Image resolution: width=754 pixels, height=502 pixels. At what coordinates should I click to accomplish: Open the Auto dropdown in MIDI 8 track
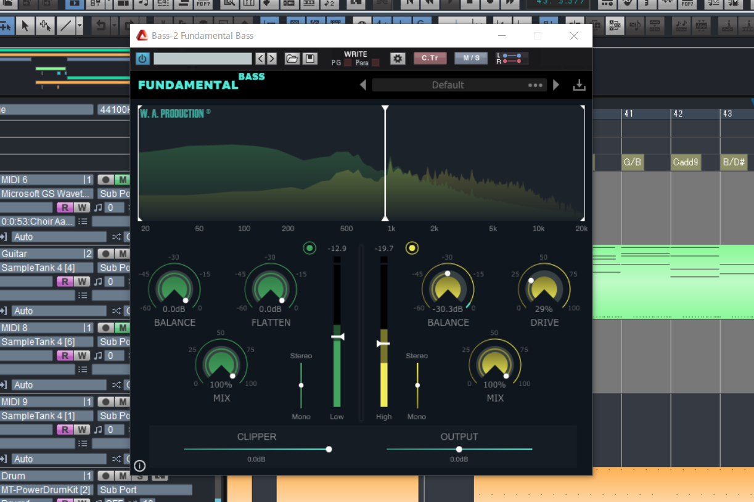click(x=59, y=385)
